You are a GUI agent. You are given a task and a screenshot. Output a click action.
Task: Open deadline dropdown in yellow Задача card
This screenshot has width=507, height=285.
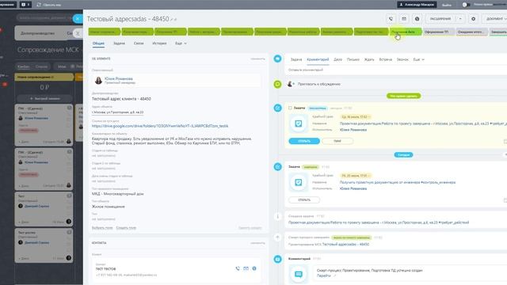click(x=356, y=116)
